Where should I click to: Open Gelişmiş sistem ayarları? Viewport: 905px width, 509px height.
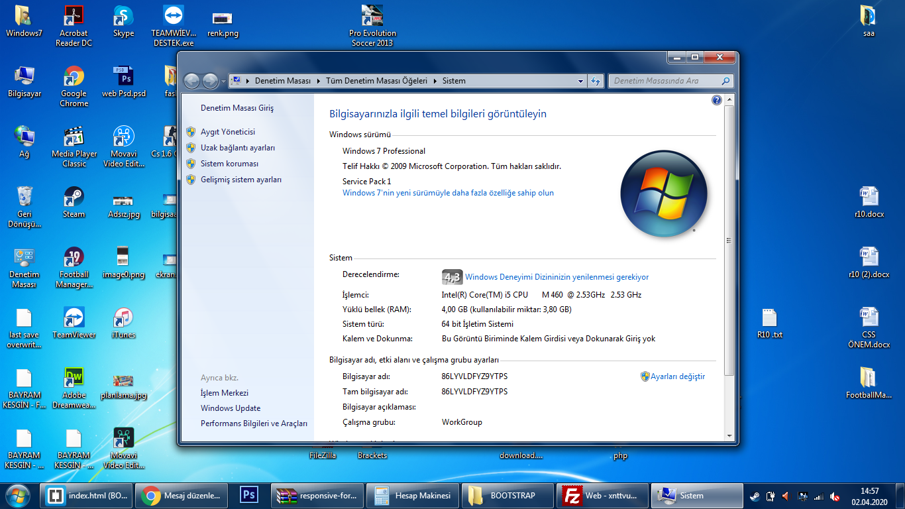point(241,180)
